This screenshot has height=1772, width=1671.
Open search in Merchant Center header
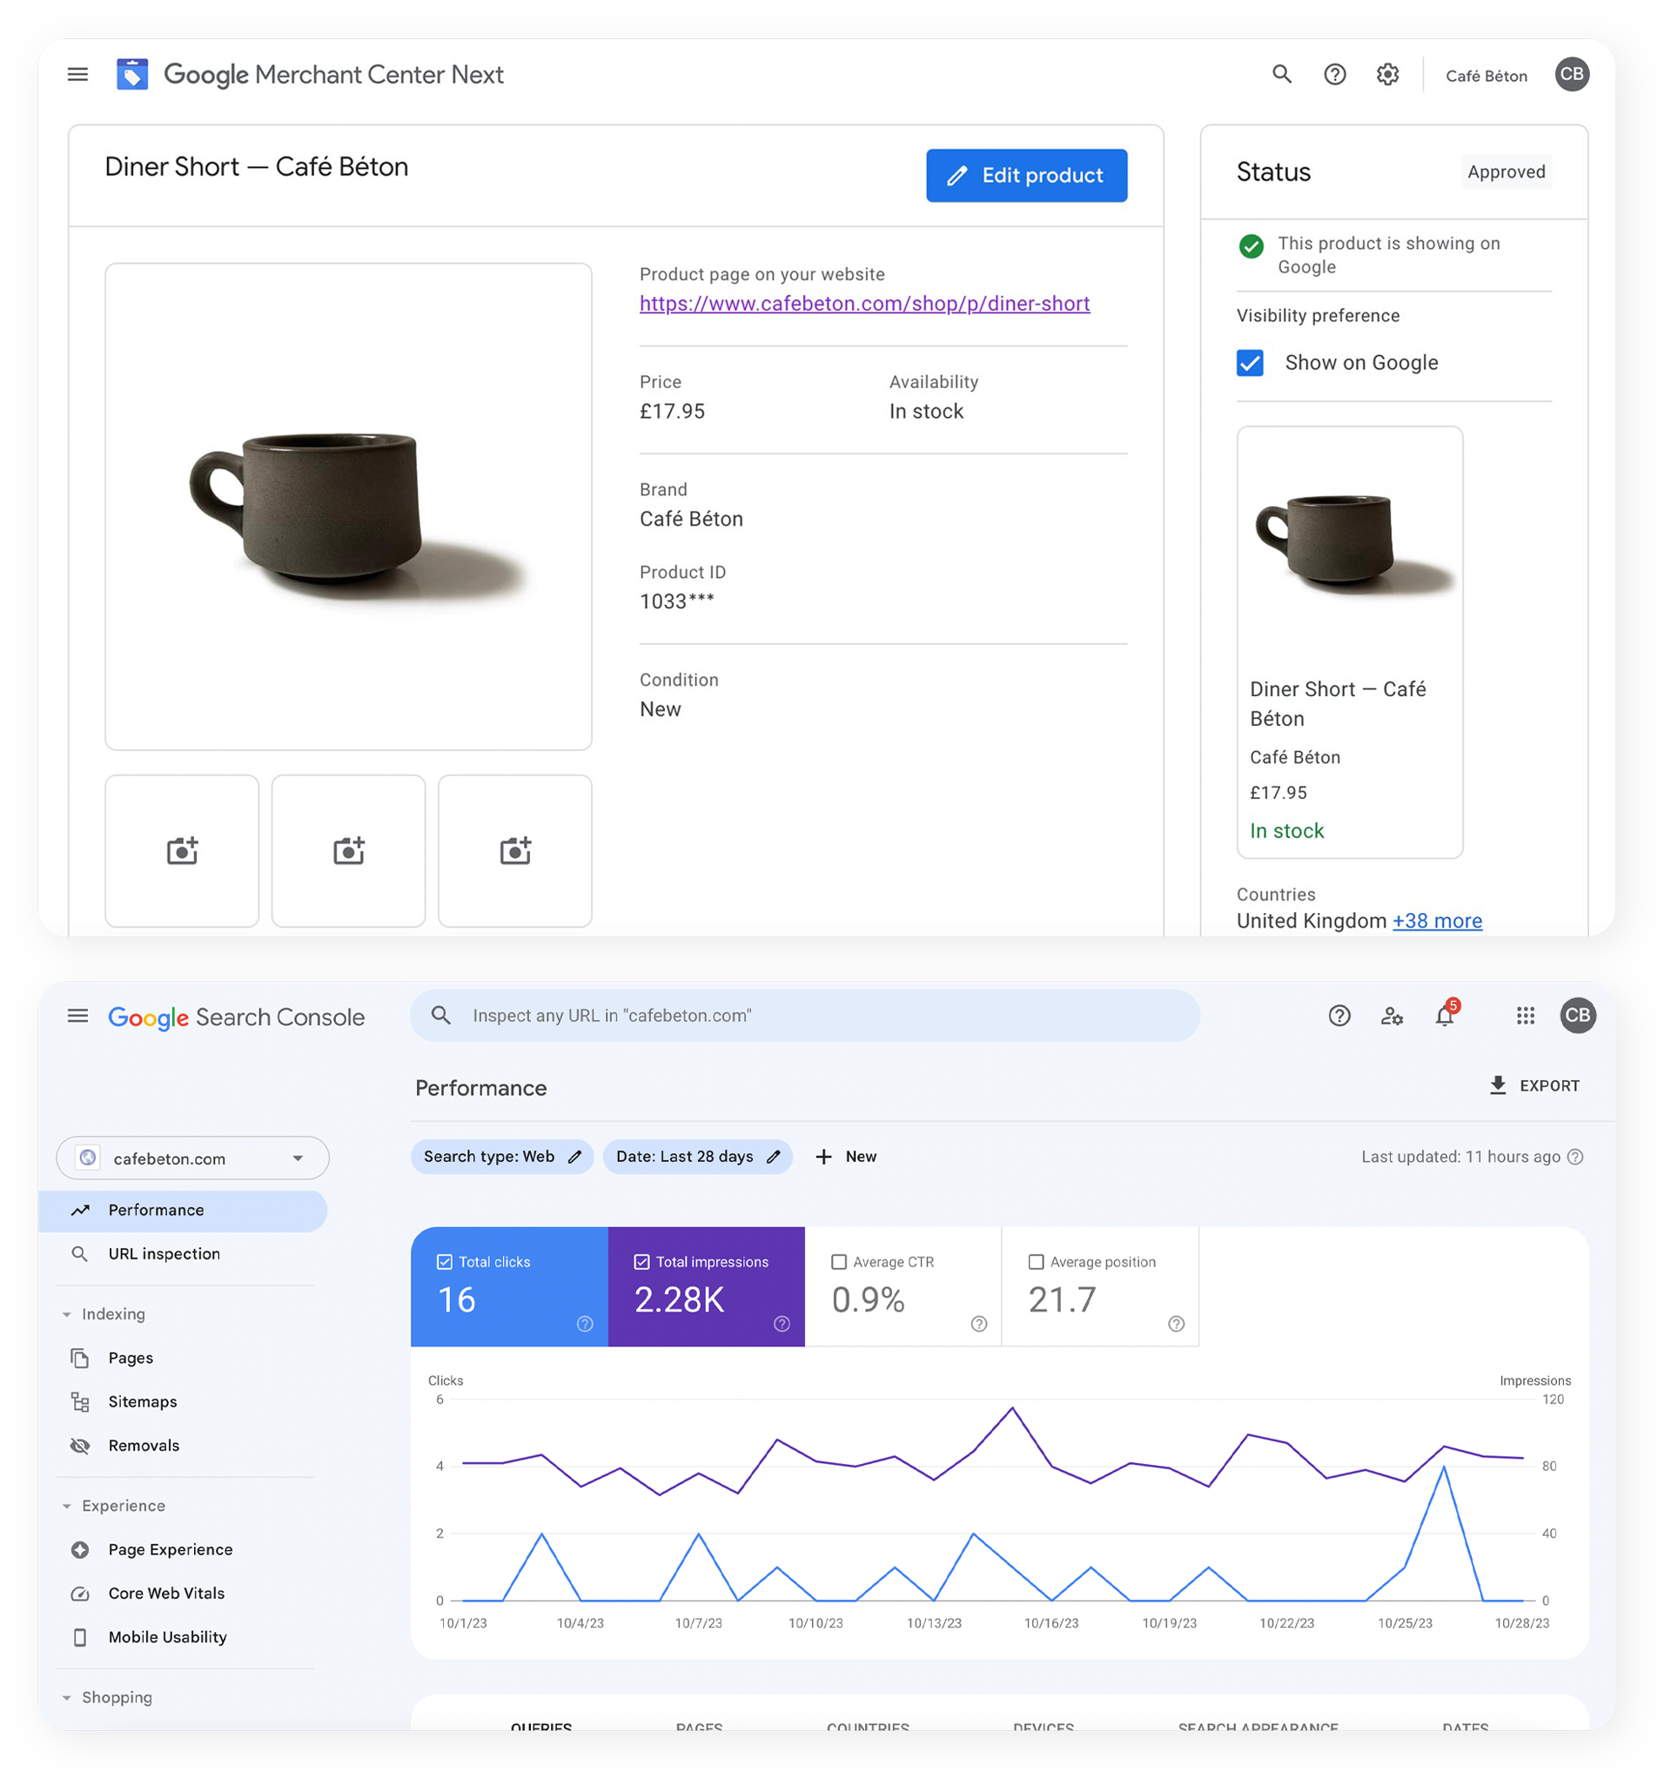[x=1280, y=74]
